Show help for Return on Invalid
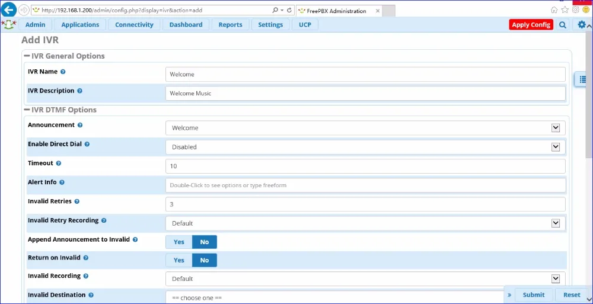The image size is (593, 304). click(x=86, y=258)
